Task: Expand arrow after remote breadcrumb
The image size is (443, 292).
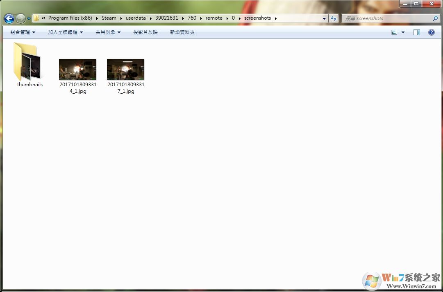Action: 227,18
